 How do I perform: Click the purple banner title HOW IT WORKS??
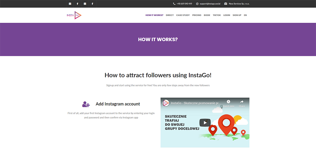158,39
